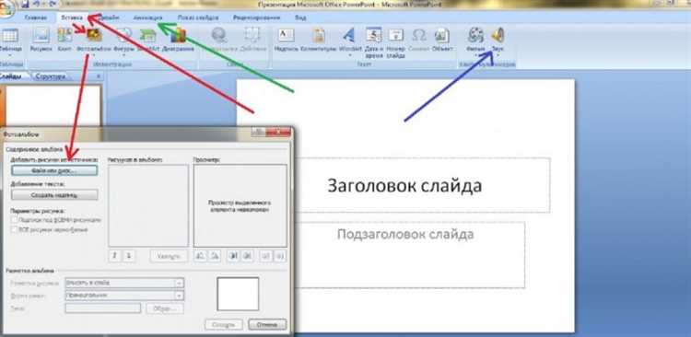Expand arrow under Звук button
Screen dimensions: 691x337
[498, 55]
